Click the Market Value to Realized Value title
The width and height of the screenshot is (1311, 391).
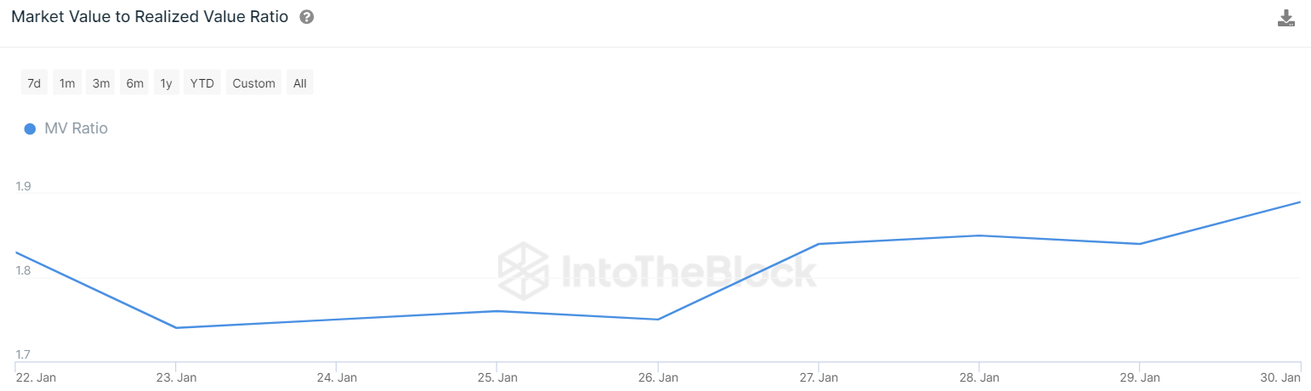pyautogui.click(x=150, y=17)
